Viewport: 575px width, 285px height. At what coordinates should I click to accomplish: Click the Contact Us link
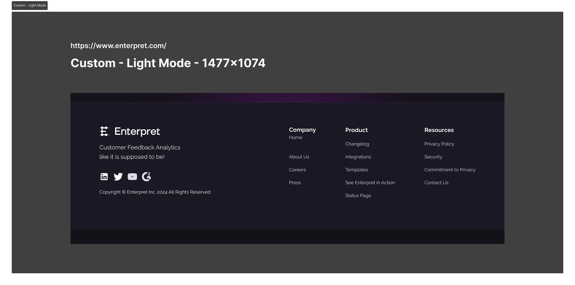click(x=436, y=183)
